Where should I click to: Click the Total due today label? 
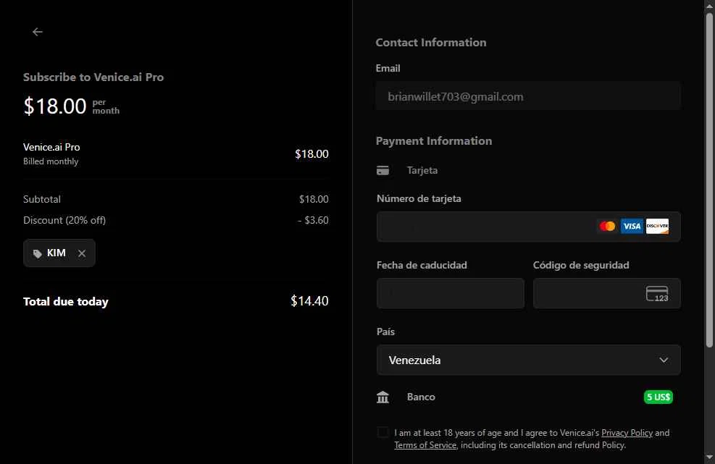[x=66, y=302]
